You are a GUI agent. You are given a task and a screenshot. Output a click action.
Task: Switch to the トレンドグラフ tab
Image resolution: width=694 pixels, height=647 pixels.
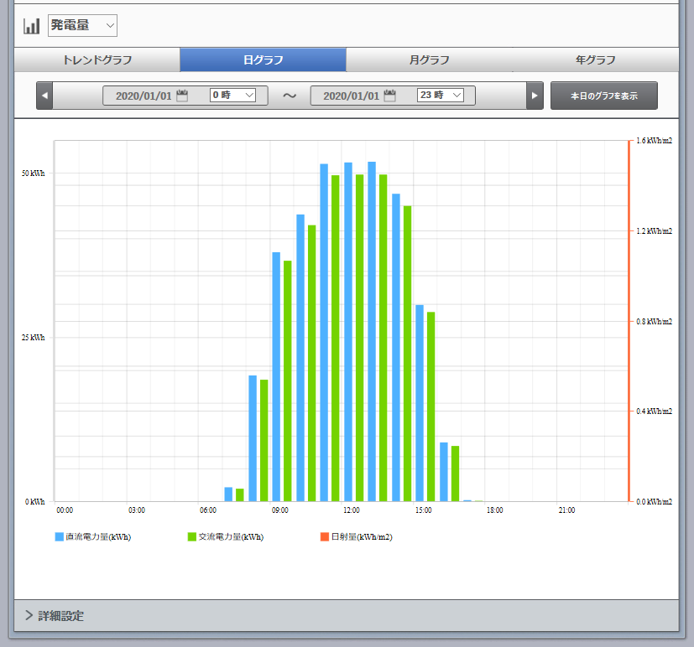coord(97,60)
